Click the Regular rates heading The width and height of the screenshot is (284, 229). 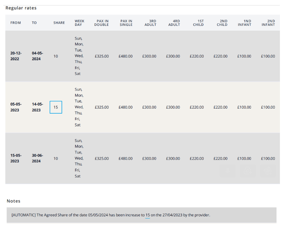pos(21,8)
